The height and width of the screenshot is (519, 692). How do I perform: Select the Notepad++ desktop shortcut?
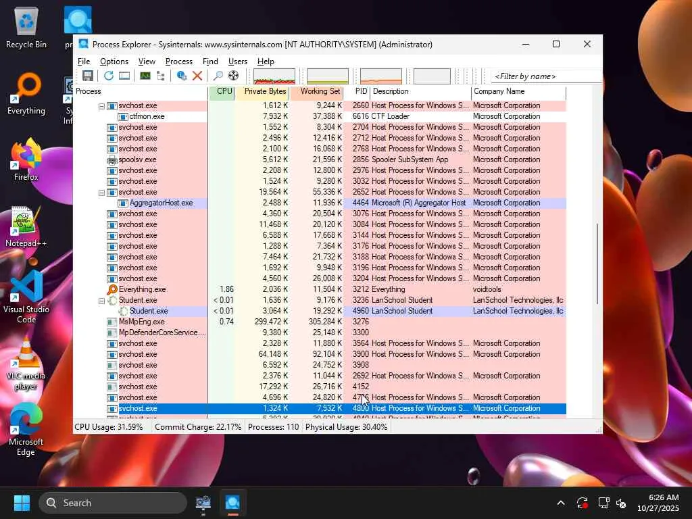coord(26,226)
